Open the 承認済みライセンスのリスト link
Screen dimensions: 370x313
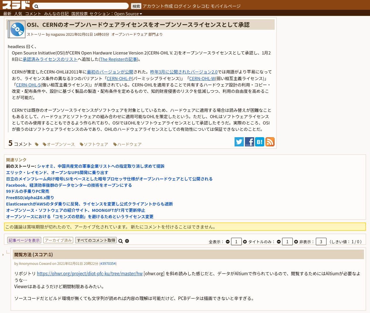click(50, 59)
